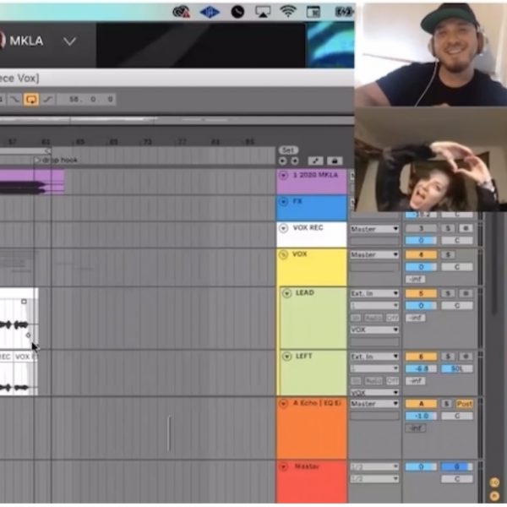Screen dimensions: 507x507
Task: Select the Master track title
Action: pos(307,466)
